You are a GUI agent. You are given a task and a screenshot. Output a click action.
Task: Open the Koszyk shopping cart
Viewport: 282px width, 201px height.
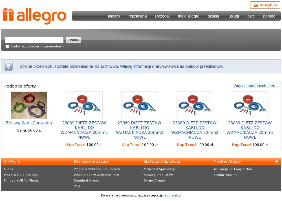point(265,5)
